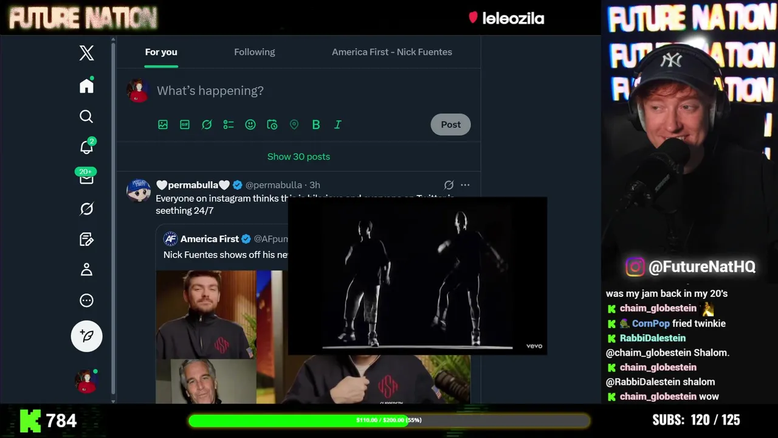Open America First - Nick Fuentes tab
778x438 pixels.
coord(392,52)
